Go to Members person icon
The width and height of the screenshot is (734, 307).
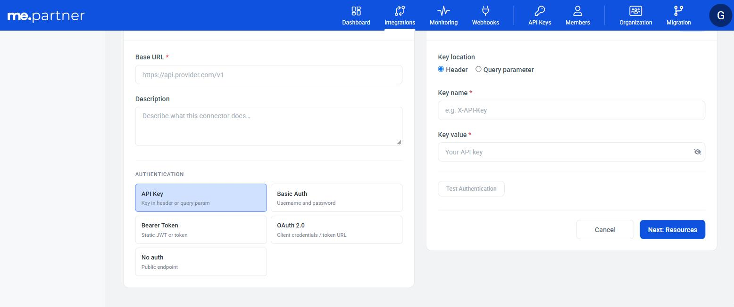click(x=578, y=11)
